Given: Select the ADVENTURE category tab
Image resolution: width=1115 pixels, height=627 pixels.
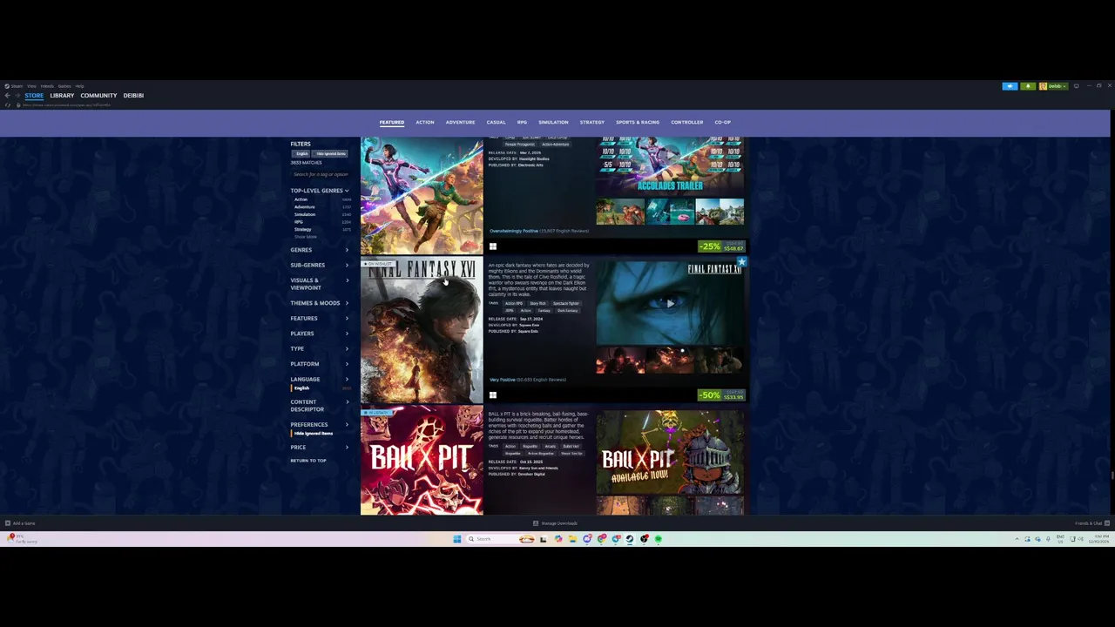Looking at the screenshot, I should click(460, 122).
